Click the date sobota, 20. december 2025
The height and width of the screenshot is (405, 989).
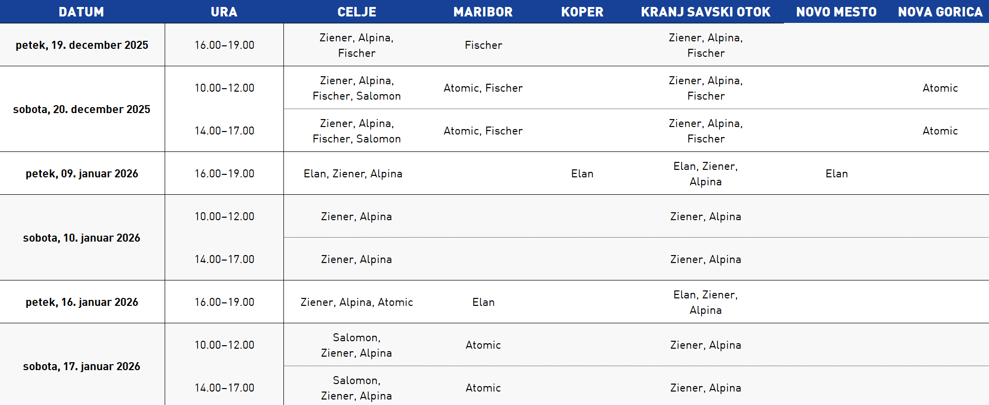point(82,109)
